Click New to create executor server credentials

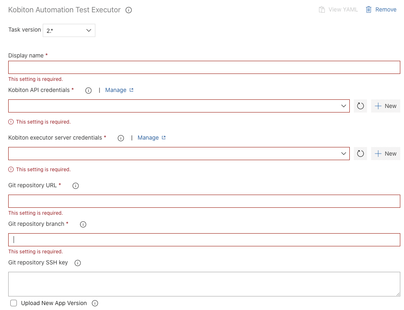[x=386, y=154]
